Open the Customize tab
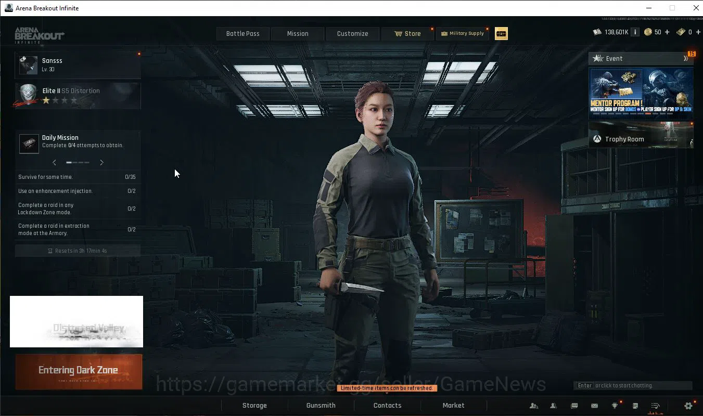The width and height of the screenshot is (703, 416). 352,34
